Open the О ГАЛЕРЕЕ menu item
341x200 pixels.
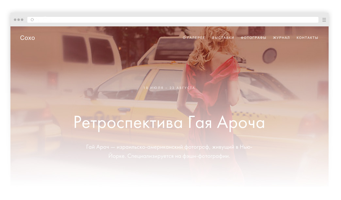[194, 38]
